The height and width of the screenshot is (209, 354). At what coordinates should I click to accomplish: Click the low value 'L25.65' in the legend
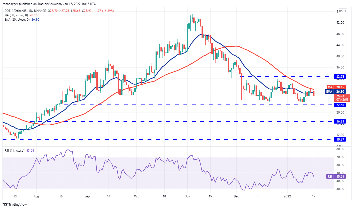[x=75, y=11]
